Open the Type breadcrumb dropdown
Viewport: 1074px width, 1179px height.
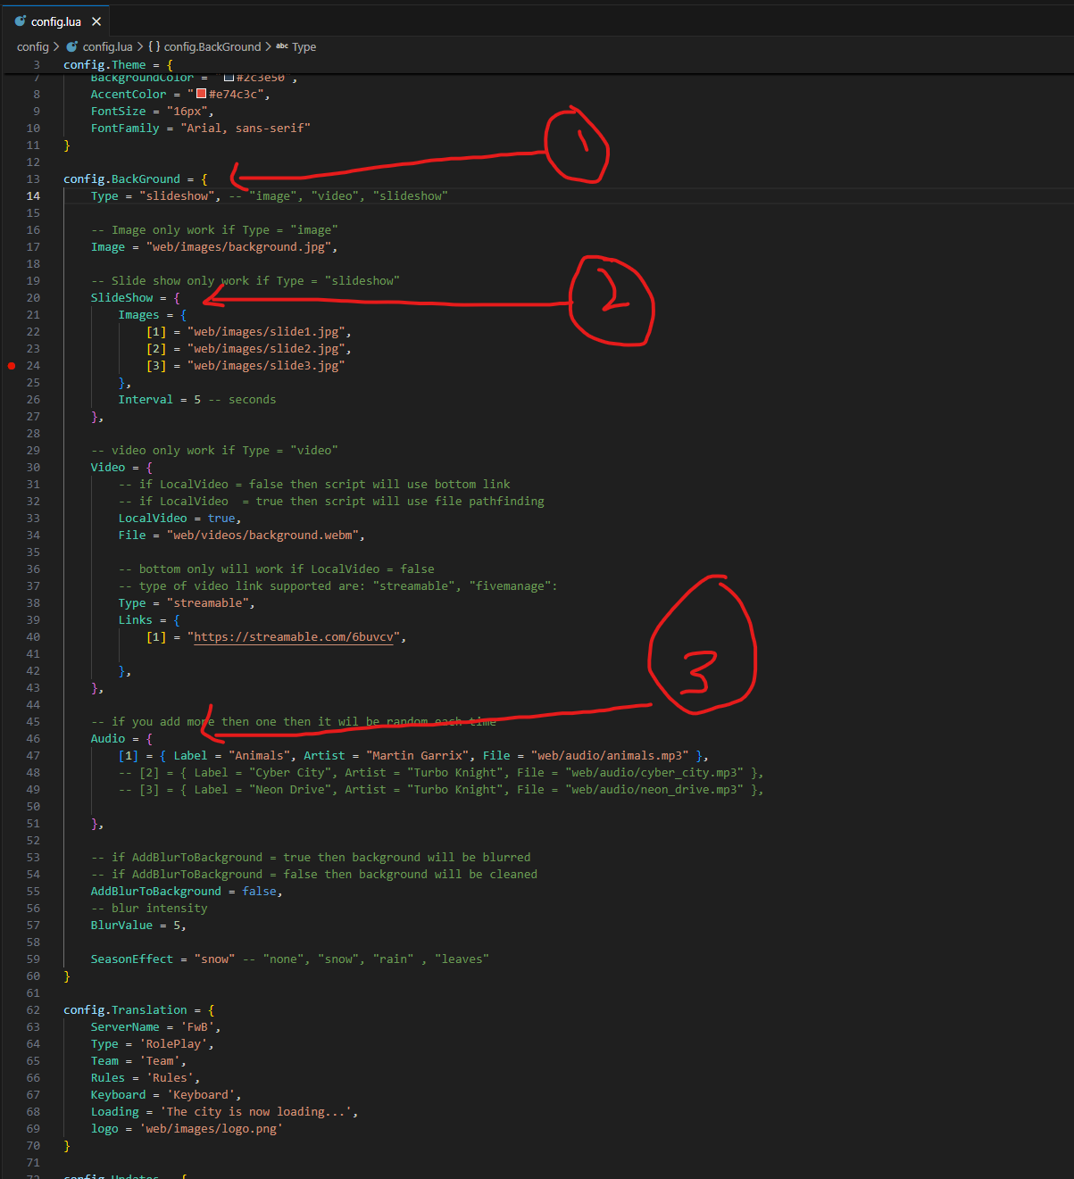(x=304, y=46)
